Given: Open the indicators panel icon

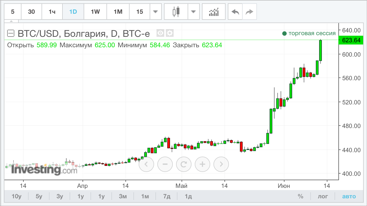Looking at the screenshot, I should pos(214,12).
